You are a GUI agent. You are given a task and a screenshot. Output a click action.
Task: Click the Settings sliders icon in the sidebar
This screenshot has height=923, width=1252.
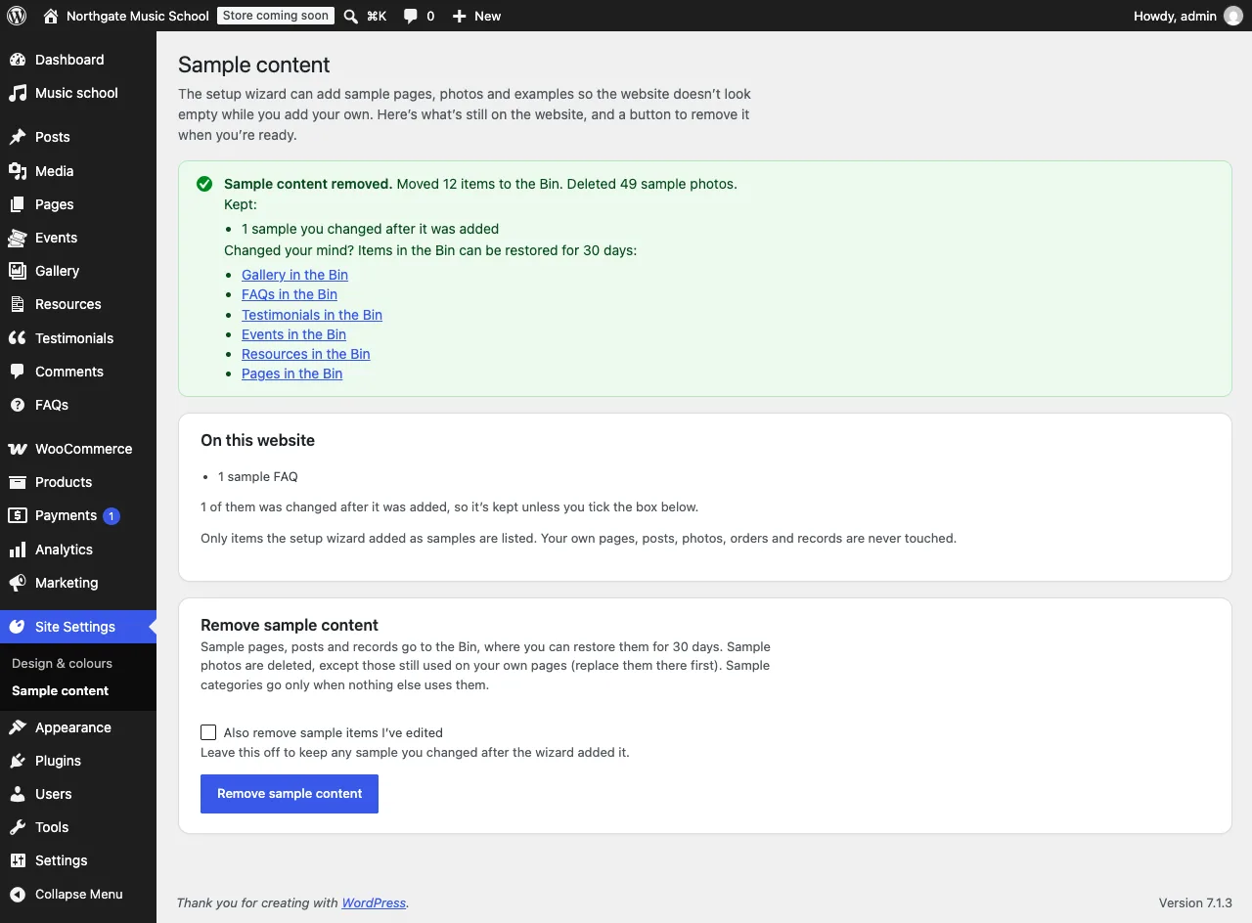pyautogui.click(x=18, y=860)
